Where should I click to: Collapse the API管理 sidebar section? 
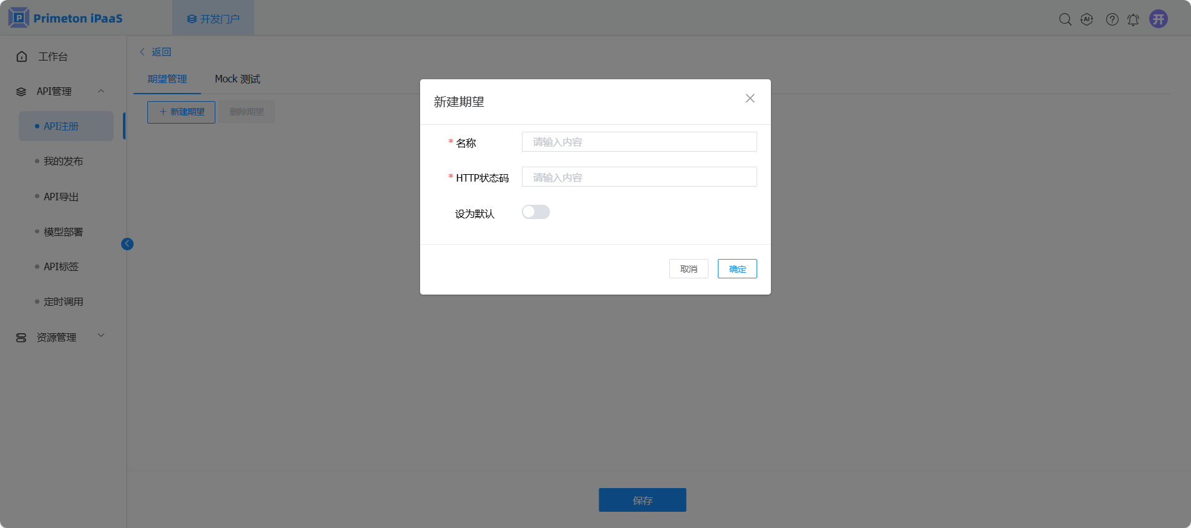(x=101, y=91)
